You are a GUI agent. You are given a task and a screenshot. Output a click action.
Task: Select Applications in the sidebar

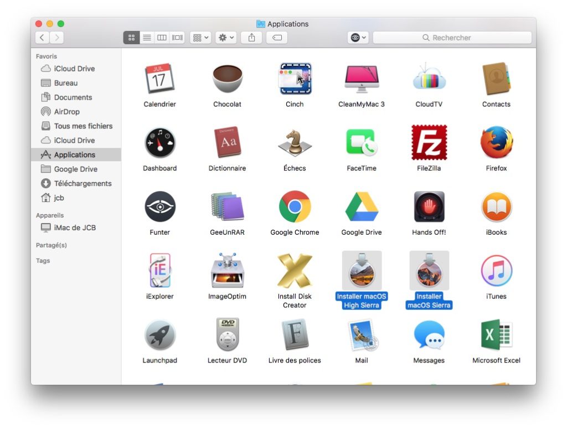point(76,154)
